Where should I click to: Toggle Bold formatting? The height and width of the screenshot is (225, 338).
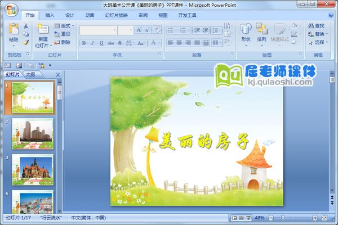[84, 43]
